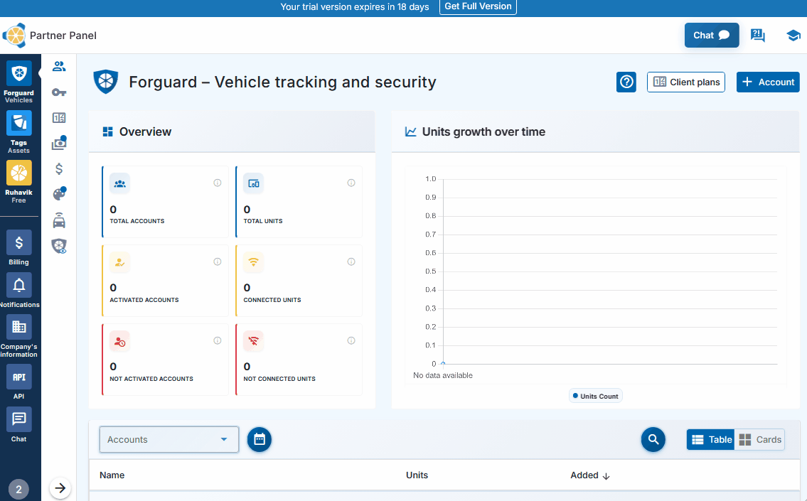This screenshot has width=807, height=501.
Task: Toggle the Units Count legend item
Action: coord(596,396)
